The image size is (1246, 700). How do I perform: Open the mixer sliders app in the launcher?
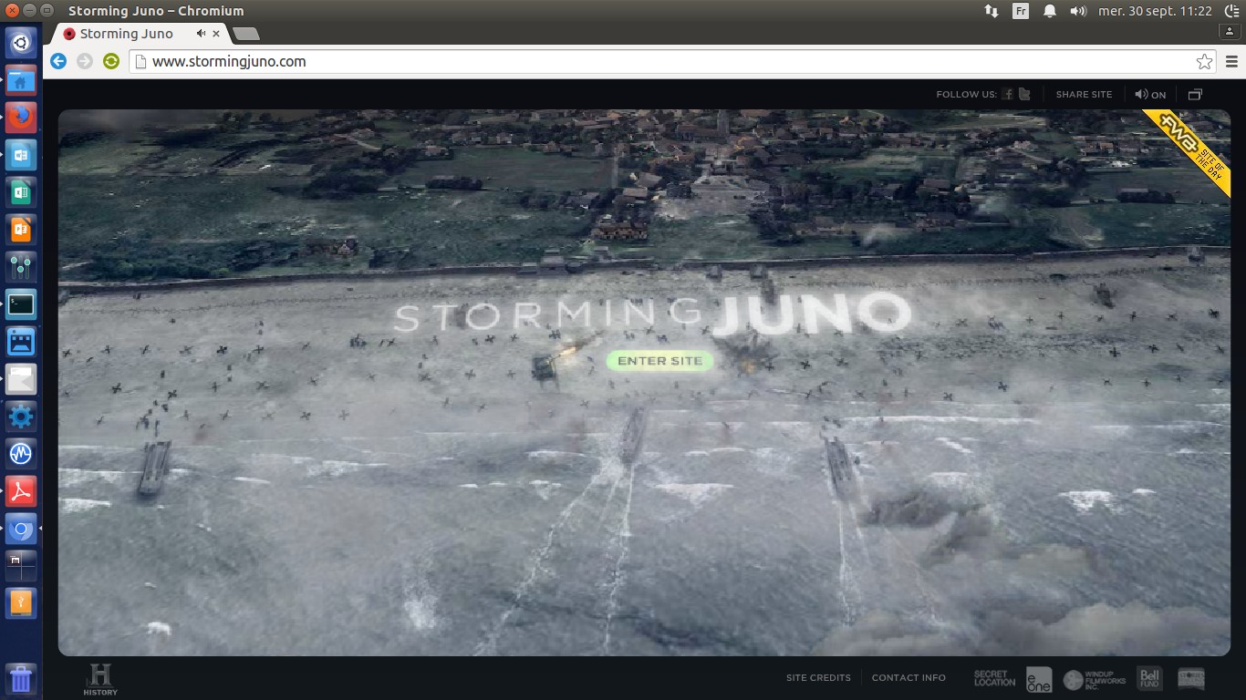tap(21, 266)
